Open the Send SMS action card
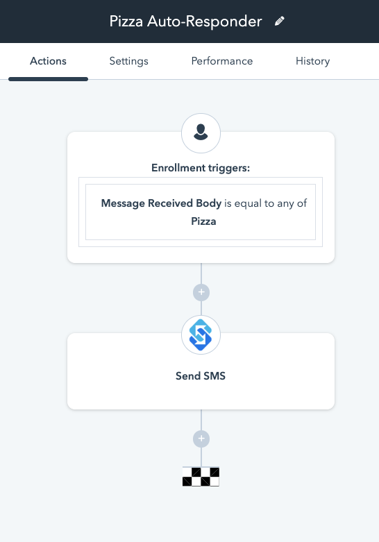379x542 pixels. [201, 371]
